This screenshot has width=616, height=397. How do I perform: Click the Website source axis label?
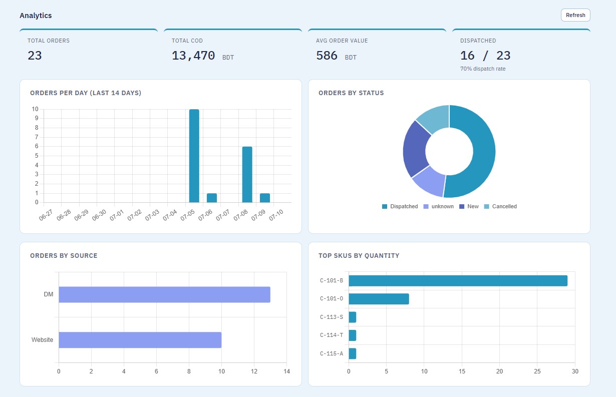(x=42, y=340)
